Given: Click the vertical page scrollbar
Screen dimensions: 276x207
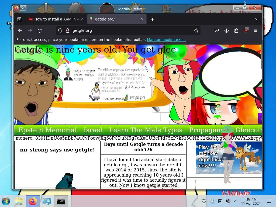Looking at the screenshot, I should click(262, 57).
